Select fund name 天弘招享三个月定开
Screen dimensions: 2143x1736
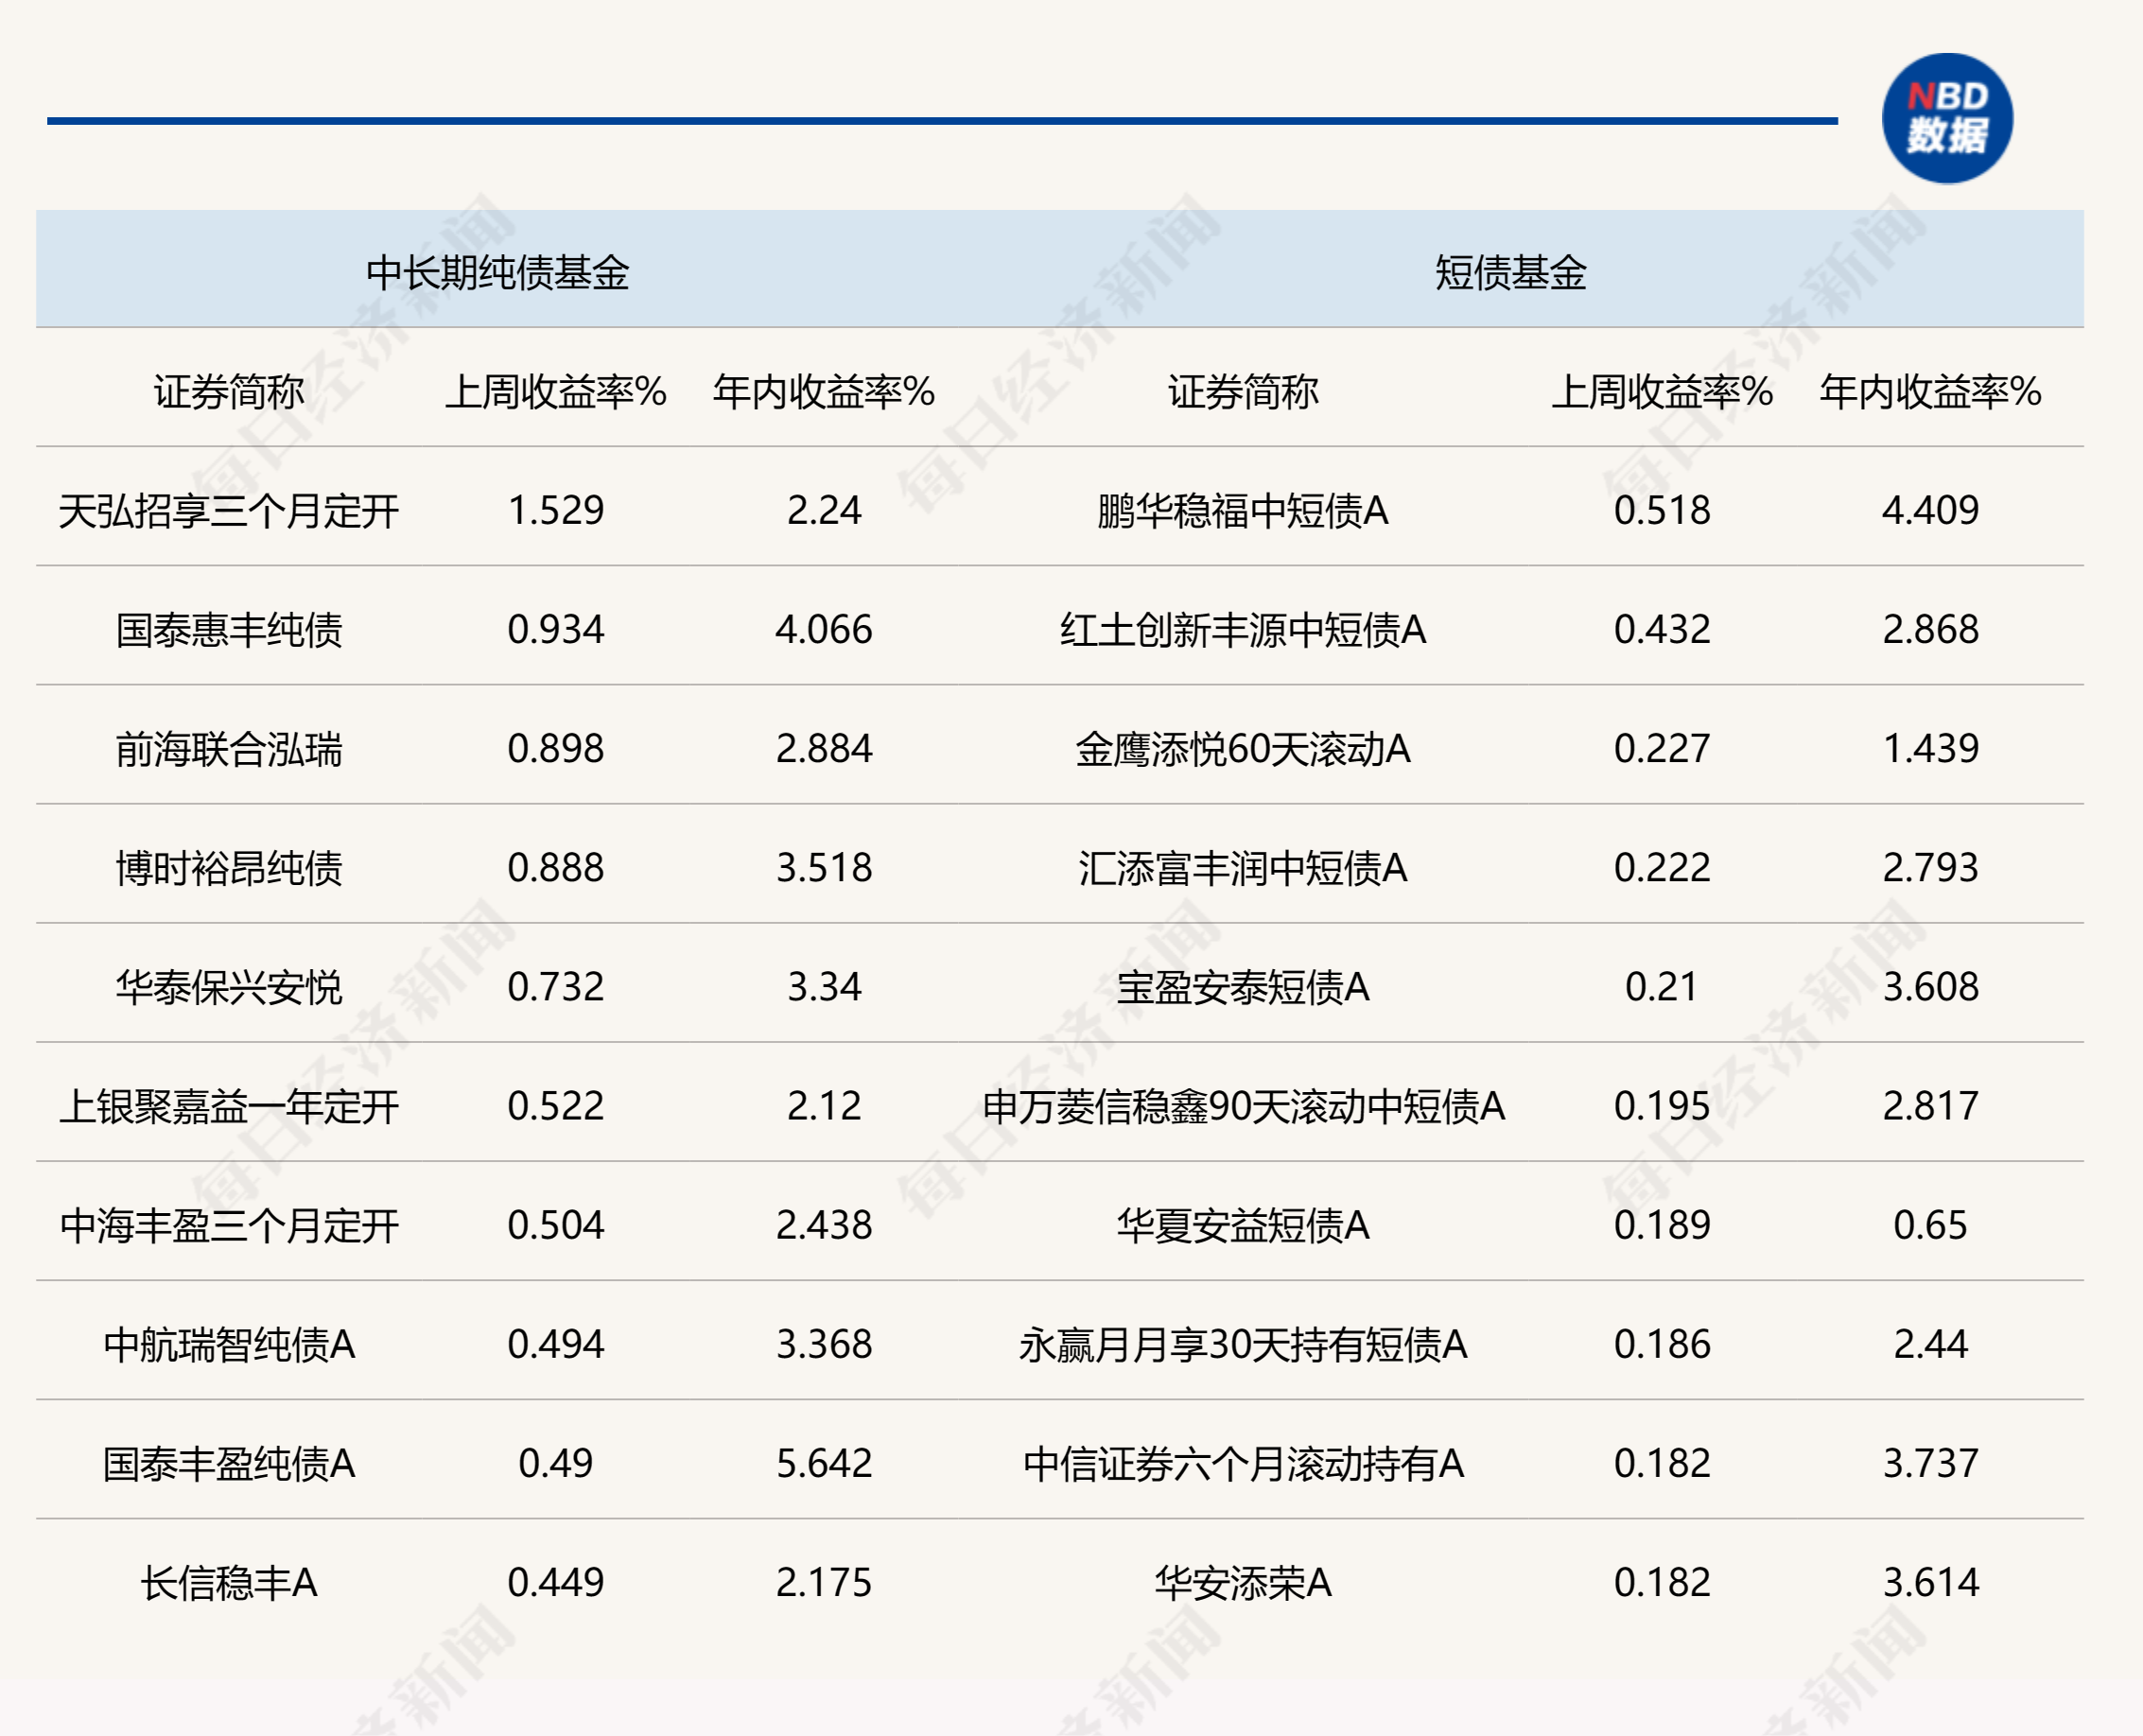click(228, 510)
